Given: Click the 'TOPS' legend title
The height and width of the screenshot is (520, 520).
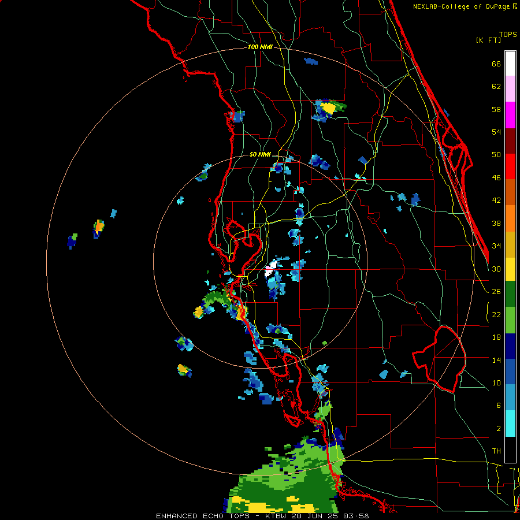Looking at the screenshot, I should pos(508,35).
